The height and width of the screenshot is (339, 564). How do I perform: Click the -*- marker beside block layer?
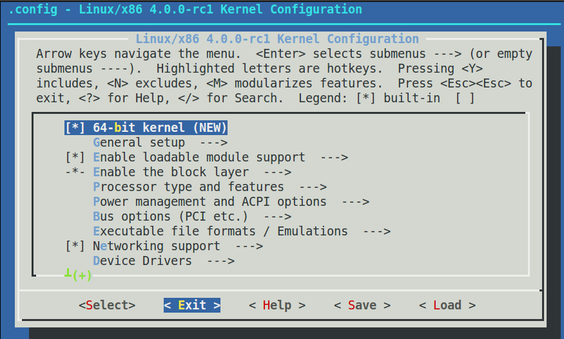[x=75, y=172]
